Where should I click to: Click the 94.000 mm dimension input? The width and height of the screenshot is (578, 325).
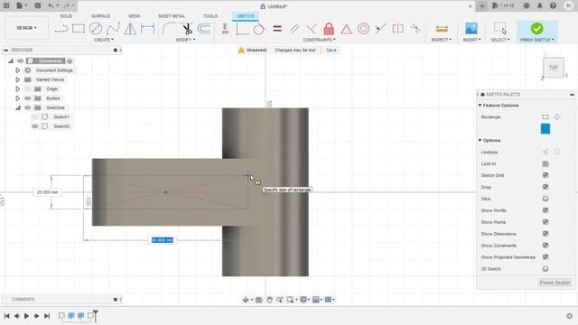(x=163, y=240)
